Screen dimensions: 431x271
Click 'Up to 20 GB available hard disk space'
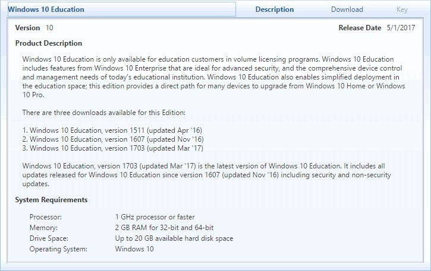pyautogui.click(x=174, y=238)
